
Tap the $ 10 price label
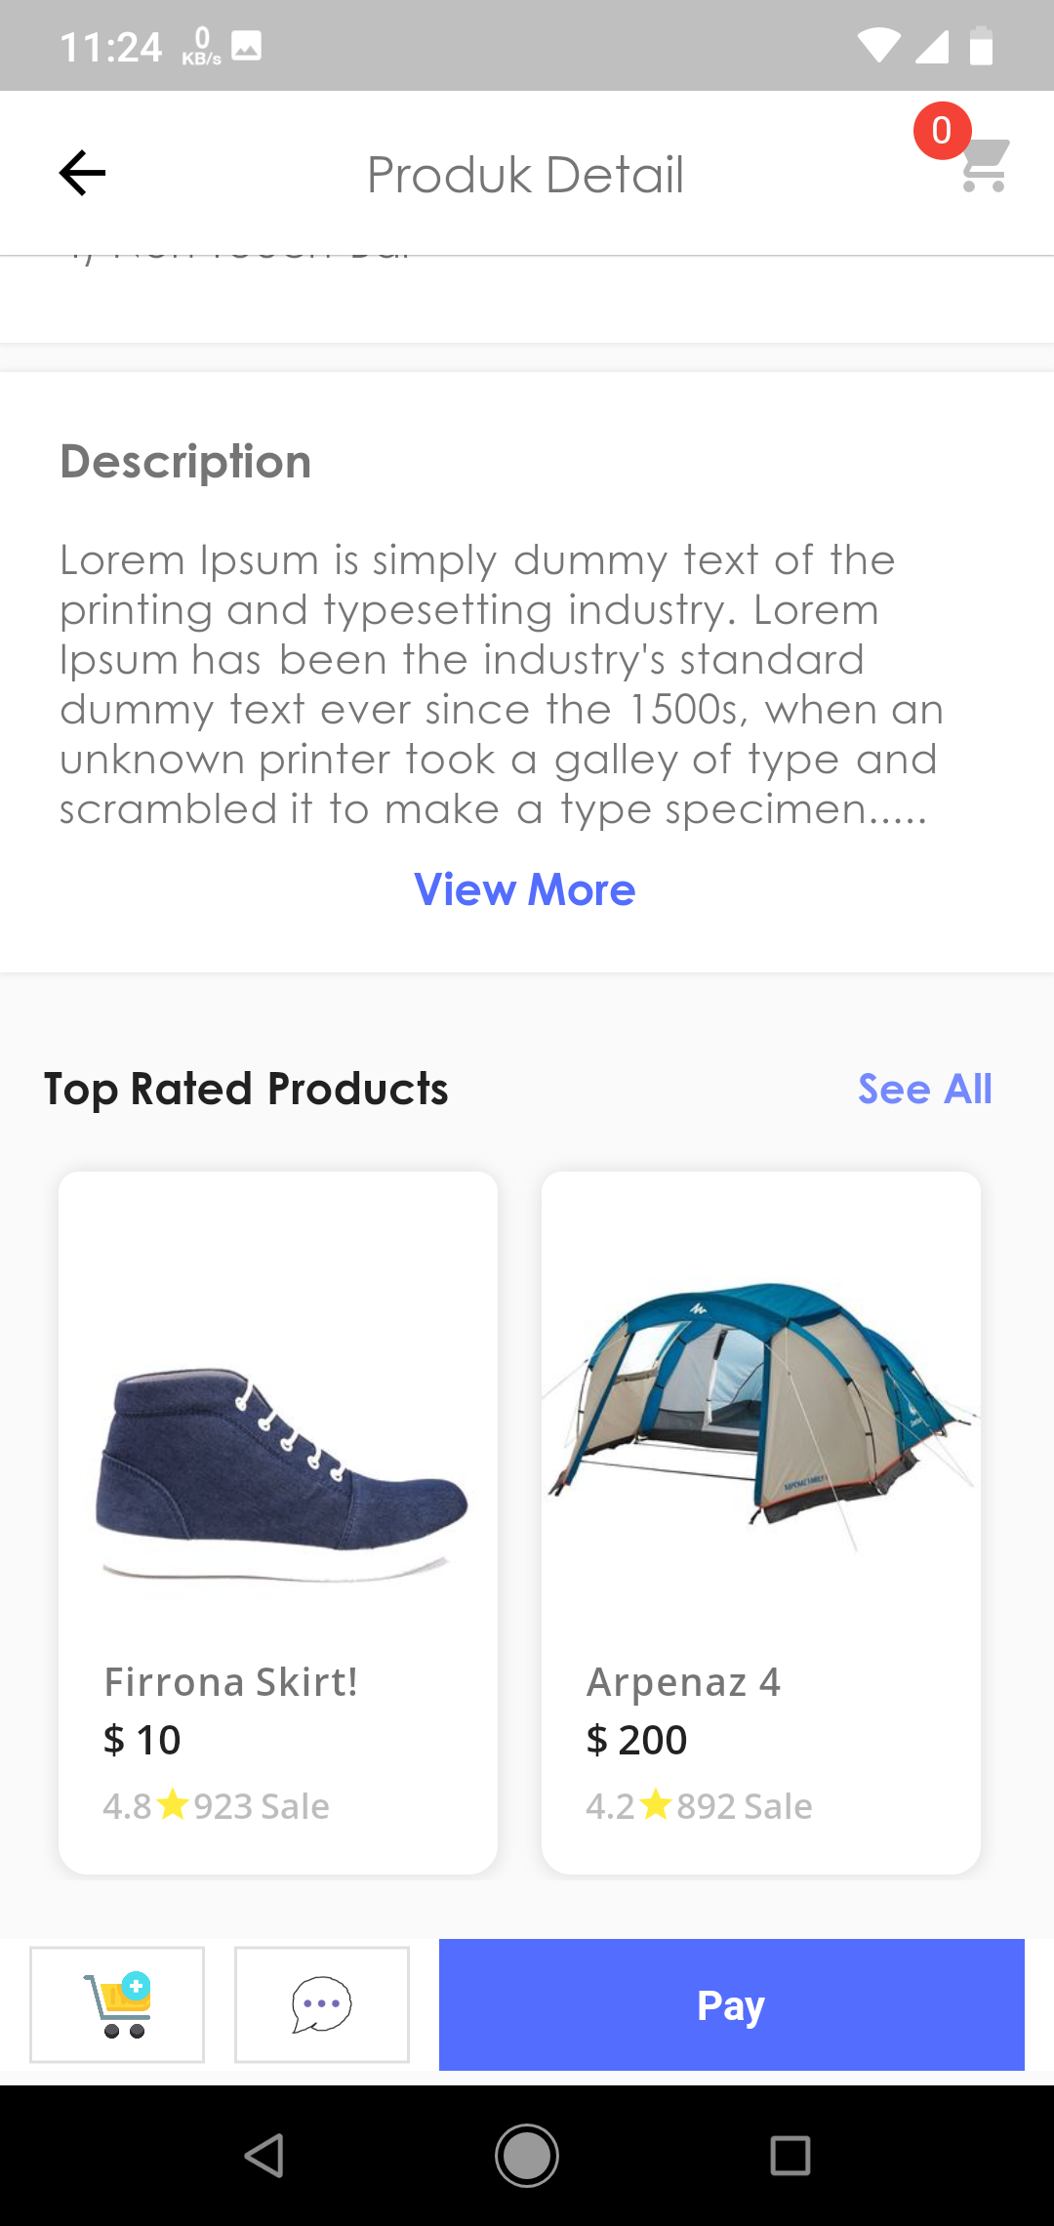(x=142, y=1740)
